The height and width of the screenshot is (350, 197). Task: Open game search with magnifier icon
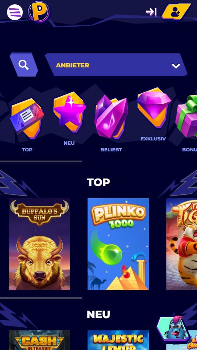[24, 65]
